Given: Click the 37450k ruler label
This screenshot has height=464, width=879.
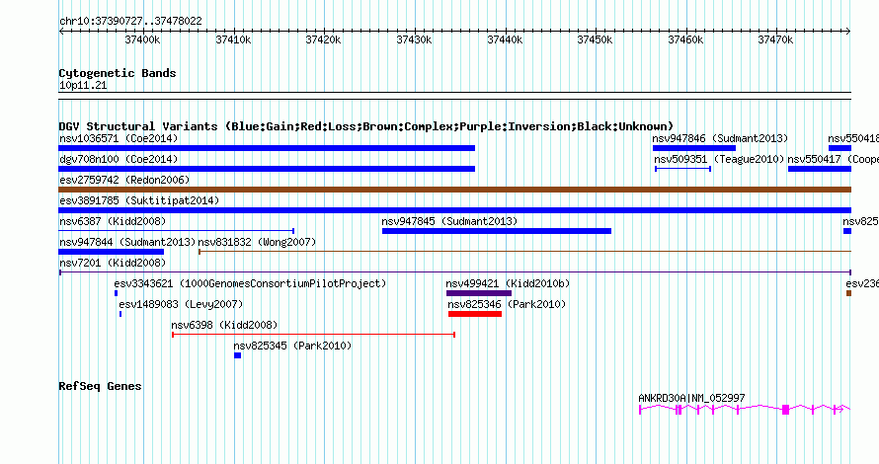Looking at the screenshot, I should click(x=596, y=39).
